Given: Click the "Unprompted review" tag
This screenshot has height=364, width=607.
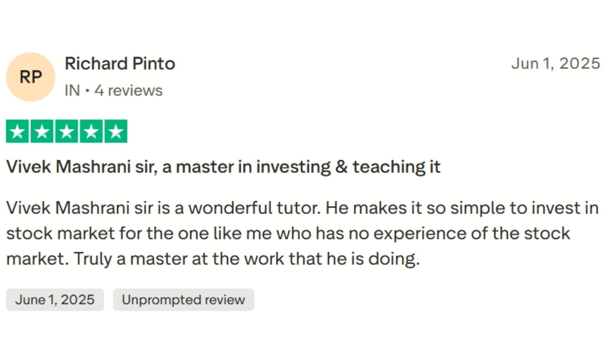Looking at the screenshot, I should (183, 300).
